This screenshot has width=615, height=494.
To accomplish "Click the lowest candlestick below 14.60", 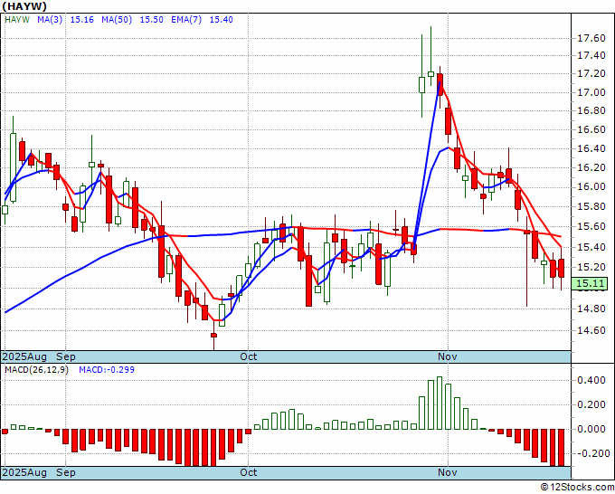I will 213,335.
